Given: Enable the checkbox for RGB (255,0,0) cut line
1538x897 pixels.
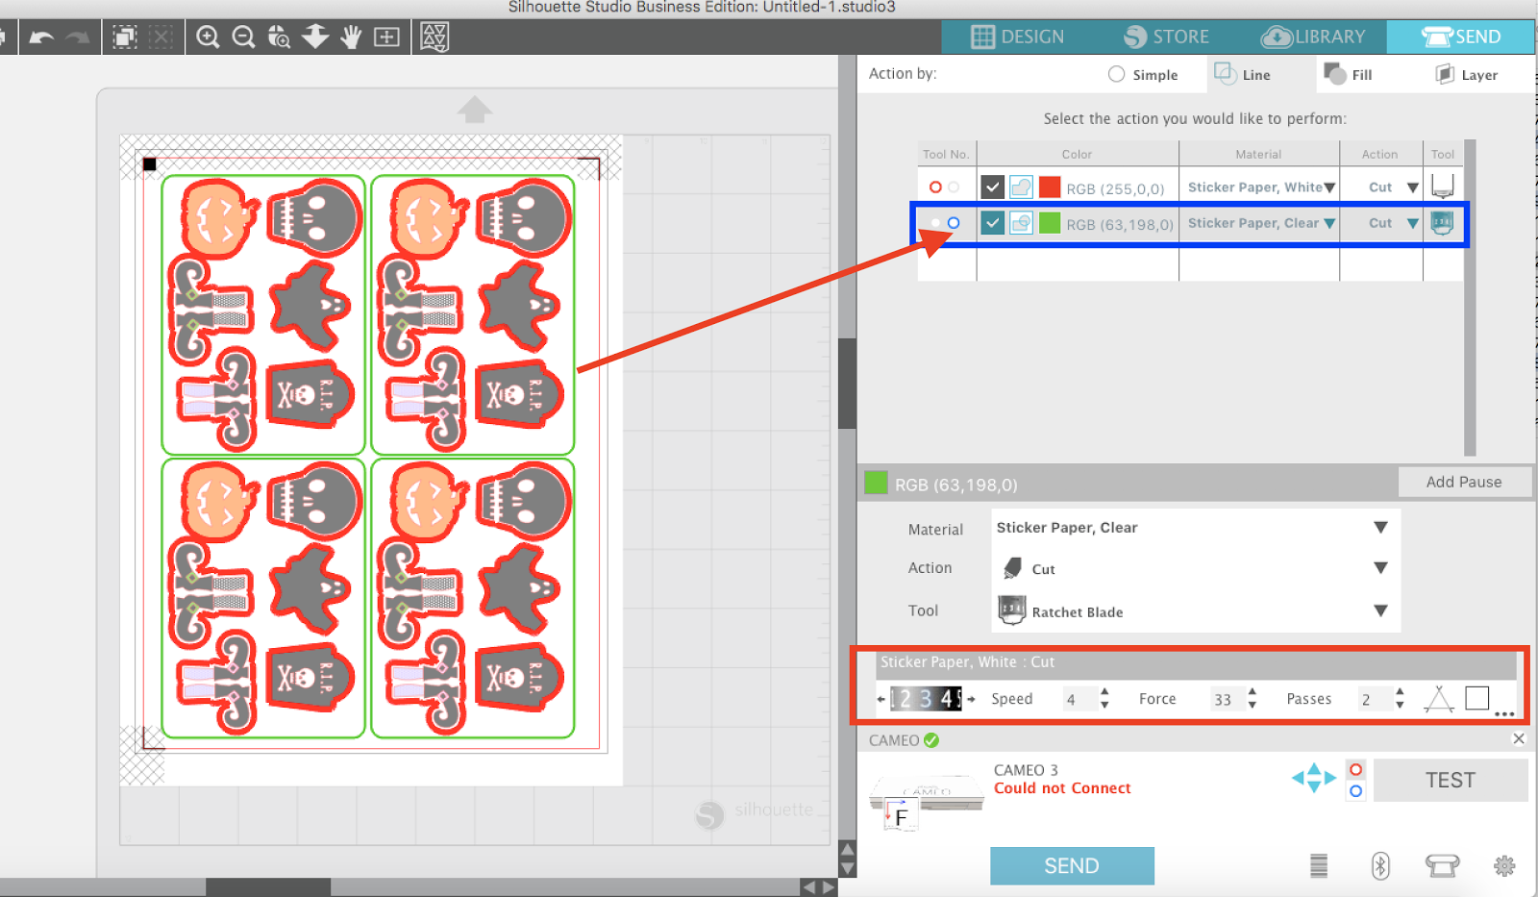Looking at the screenshot, I should [993, 187].
